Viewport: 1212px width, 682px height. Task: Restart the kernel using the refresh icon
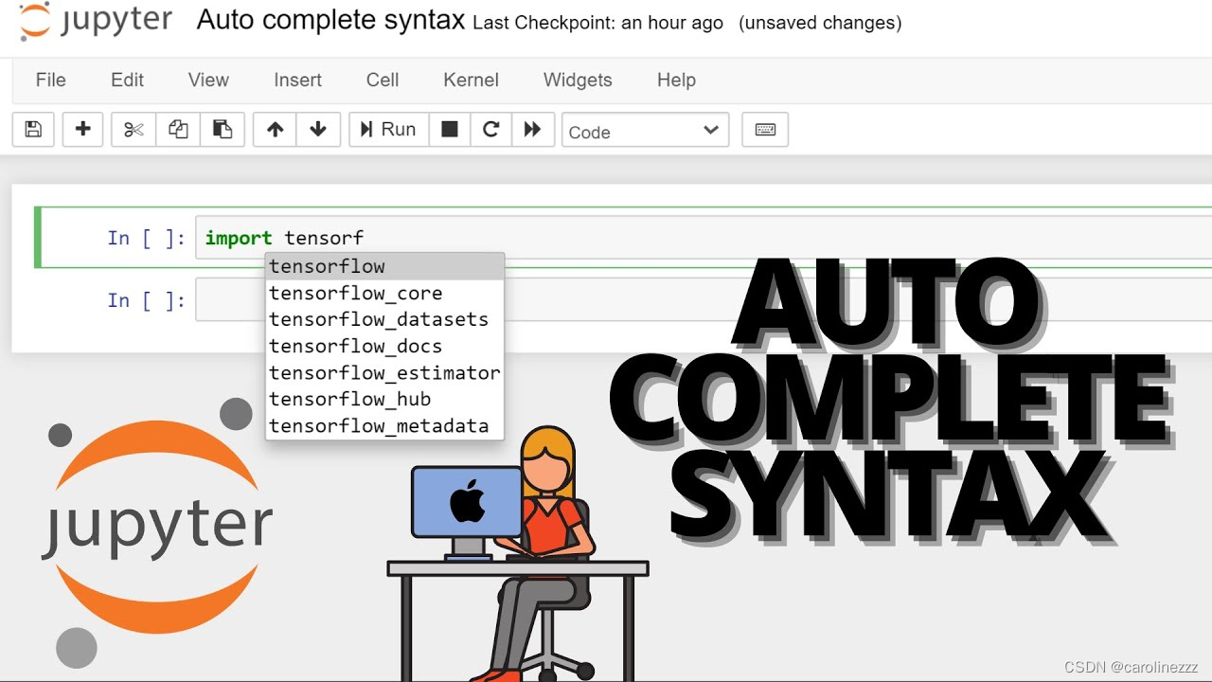tap(490, 130)
